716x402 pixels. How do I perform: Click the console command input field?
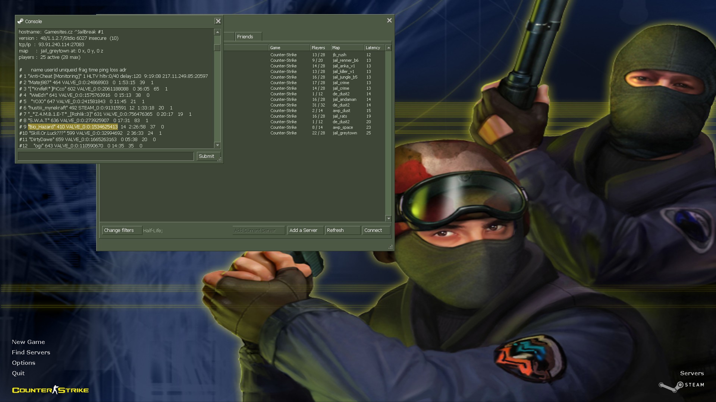click(106, 156)
